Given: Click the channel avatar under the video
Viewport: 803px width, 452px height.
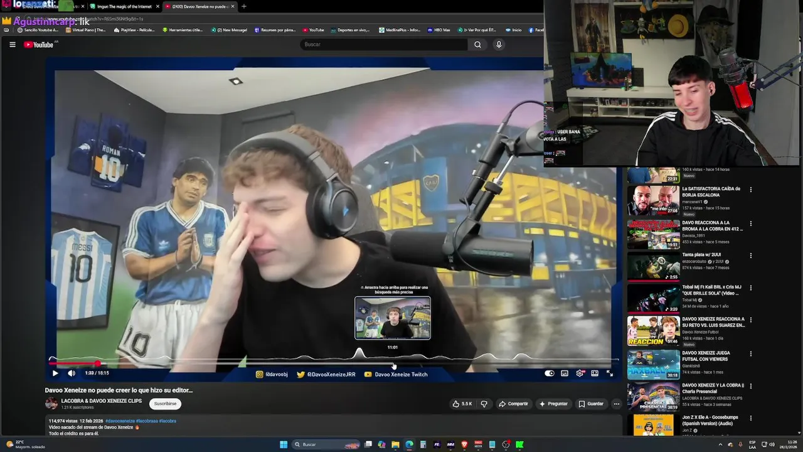Looking at the screenshot, I should click(x=51, y=404).
